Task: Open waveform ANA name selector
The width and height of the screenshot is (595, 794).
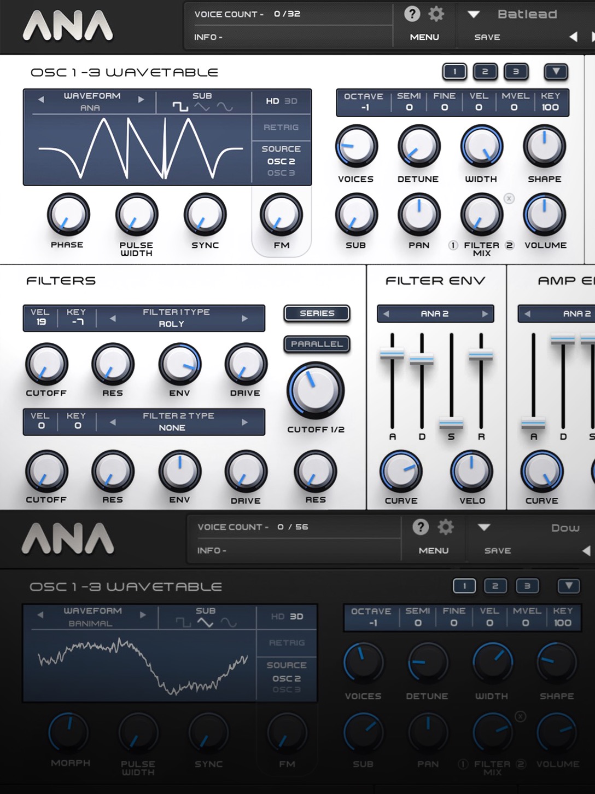Action: pos(91,107)
